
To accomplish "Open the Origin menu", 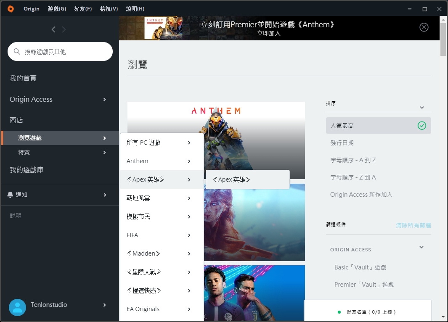I will coord(32,9).
